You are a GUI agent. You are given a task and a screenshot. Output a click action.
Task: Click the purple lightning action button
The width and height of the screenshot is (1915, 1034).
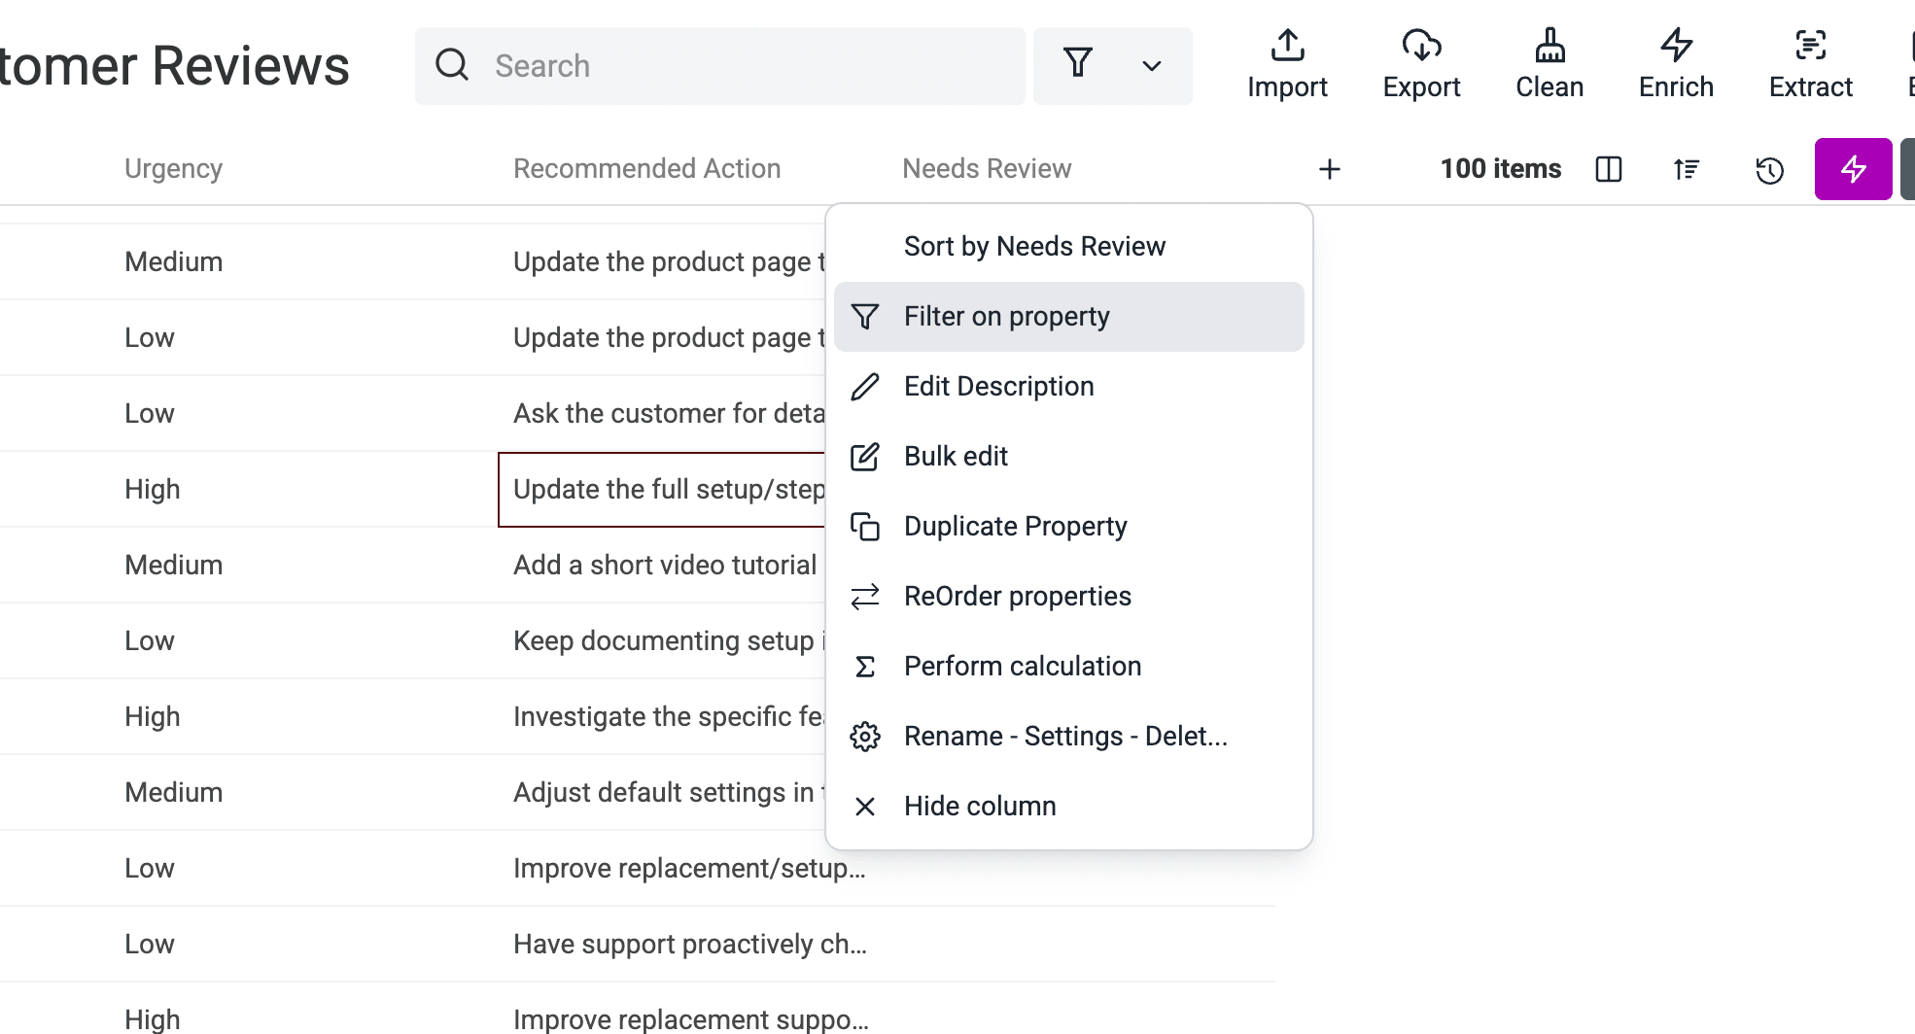coord(1853,169)
